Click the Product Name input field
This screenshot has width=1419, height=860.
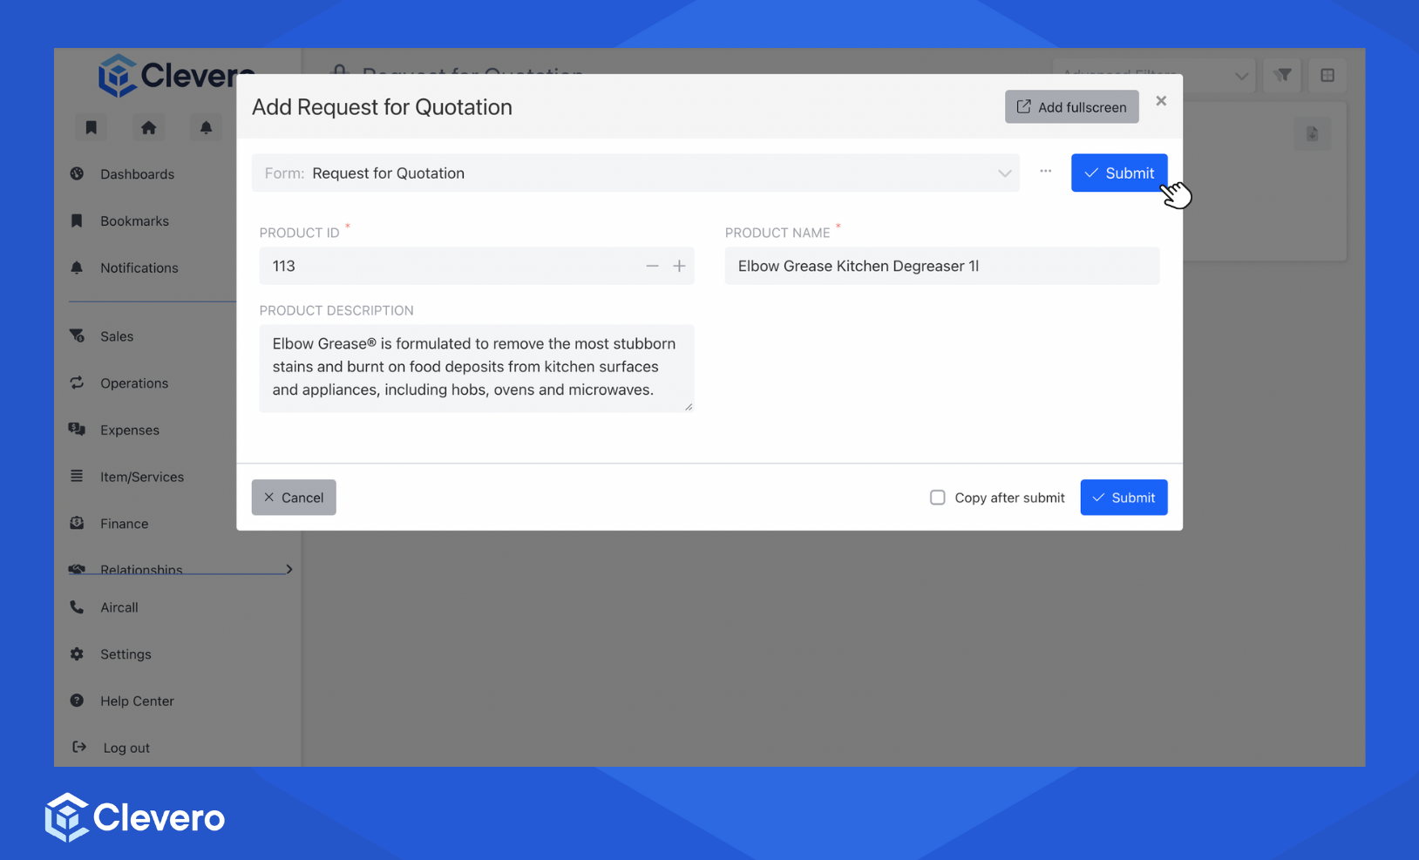pos(942,267)
